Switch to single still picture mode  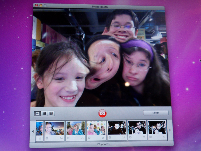click(37, 114)
